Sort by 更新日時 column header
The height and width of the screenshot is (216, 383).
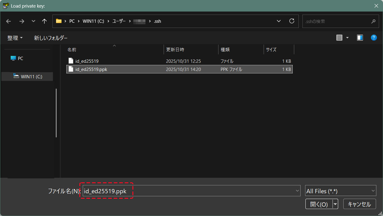point(175,49)
